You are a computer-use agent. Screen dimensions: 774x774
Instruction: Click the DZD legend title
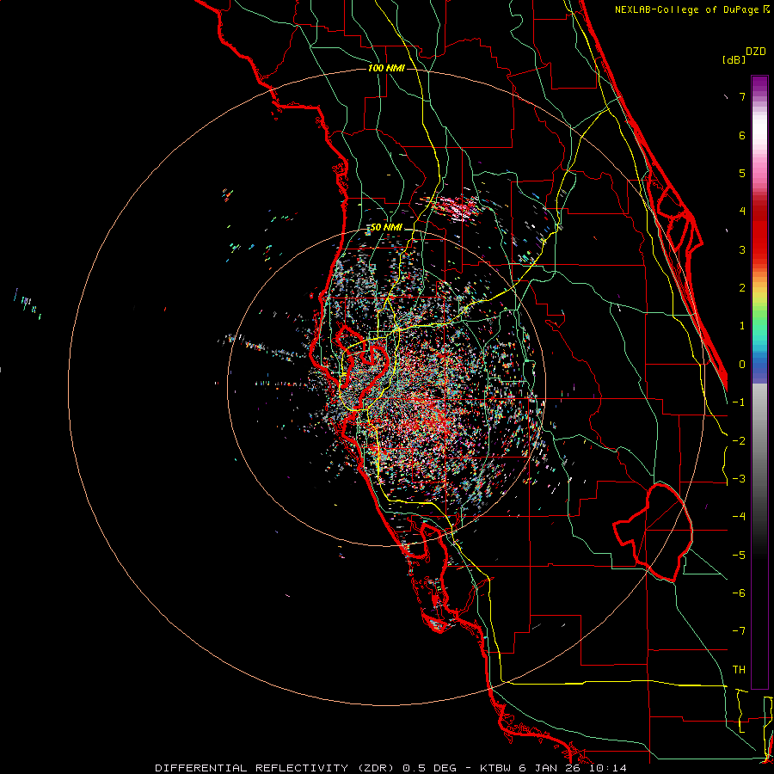756,52
